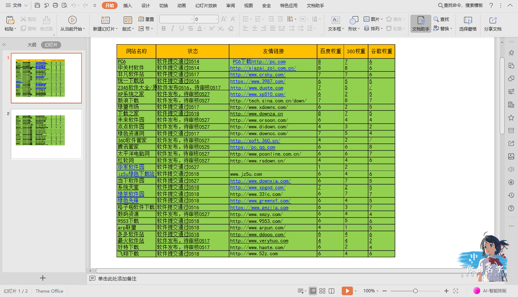Switch to the 幻灯片放映 tab

206,6
